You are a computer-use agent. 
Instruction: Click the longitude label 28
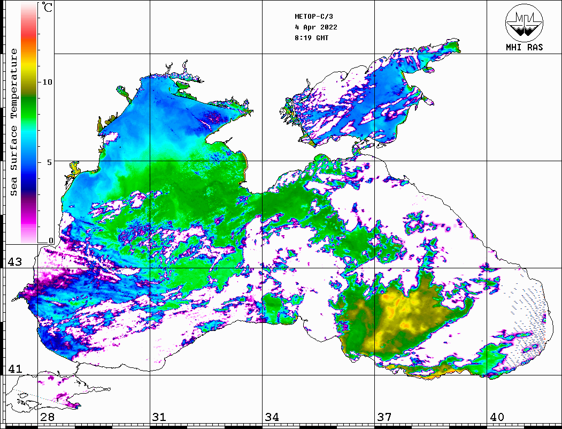tap(47, 417)
